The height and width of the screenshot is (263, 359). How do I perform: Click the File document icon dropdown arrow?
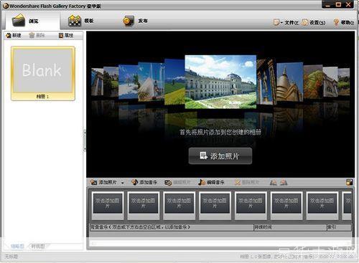click(282, 23)
